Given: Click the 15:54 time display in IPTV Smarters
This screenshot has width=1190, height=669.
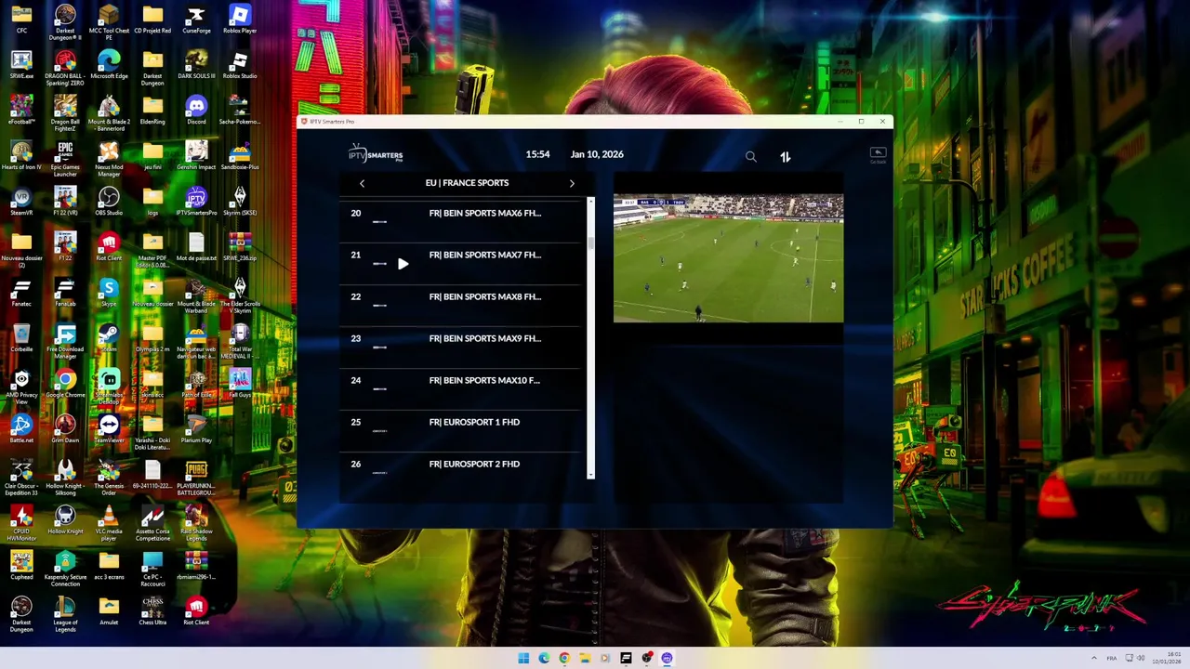Looking at the screenshot, I should tap(537, 154).
